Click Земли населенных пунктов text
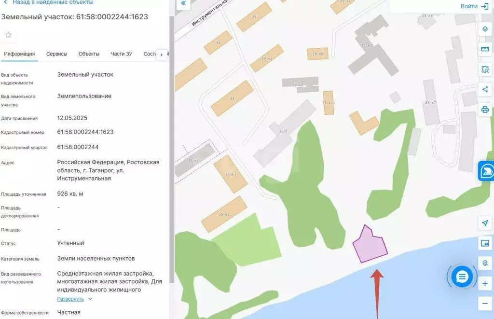This screenshot has width=494, height=319. pos(96,259)
